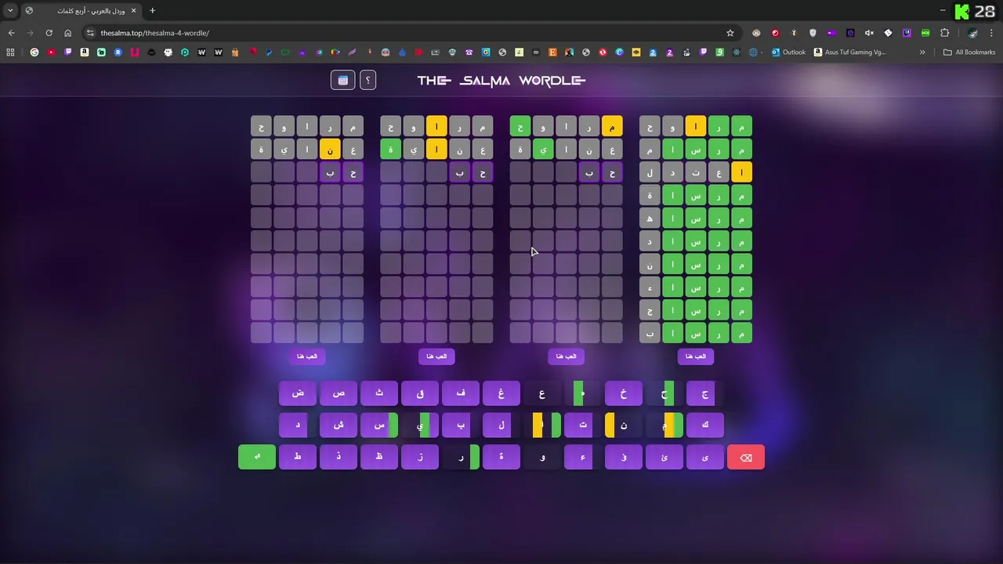Tap the ء key
Image resolution: width=1003 pixels, height=564 pixels.
[x=583, y=457]
